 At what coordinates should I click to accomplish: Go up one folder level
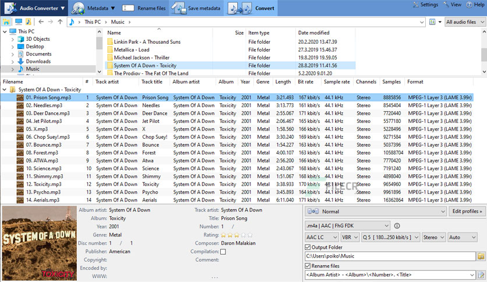click(x=60, y=22)
